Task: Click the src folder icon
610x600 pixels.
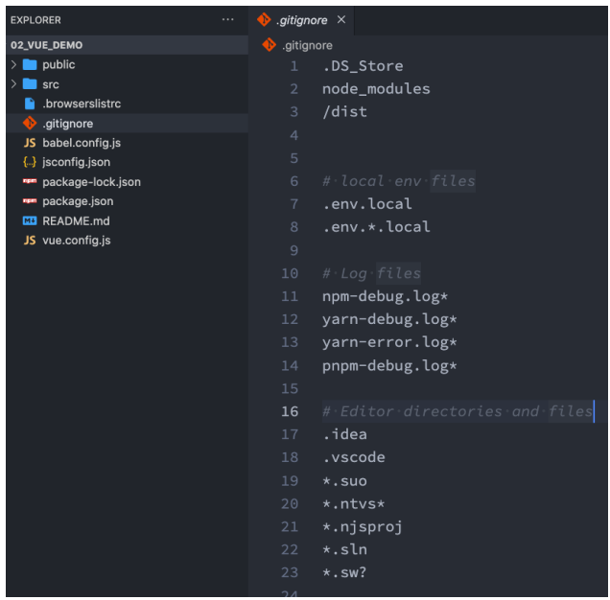Action: pyautogui.click(x=29, y=84)
